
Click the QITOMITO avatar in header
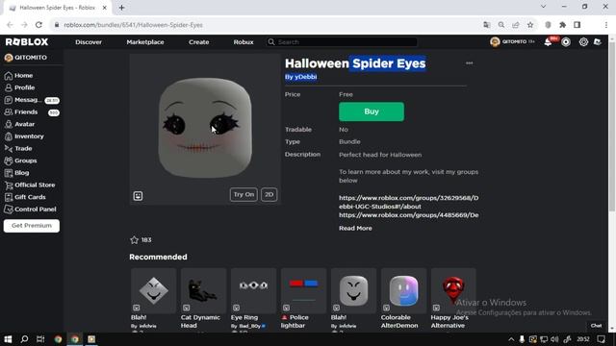click(495, 41)
